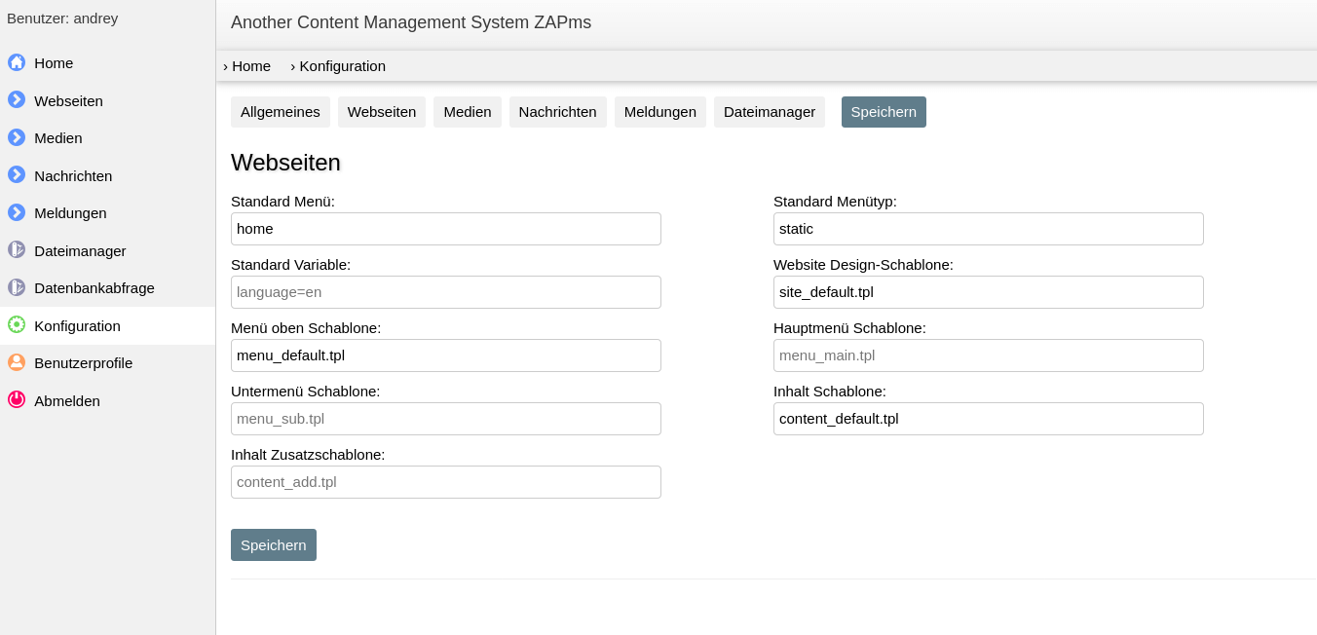Screen dimensions: 1317x635
Task: Focus the Menü oben Schablone field
Action: click(x=446, y=355)
